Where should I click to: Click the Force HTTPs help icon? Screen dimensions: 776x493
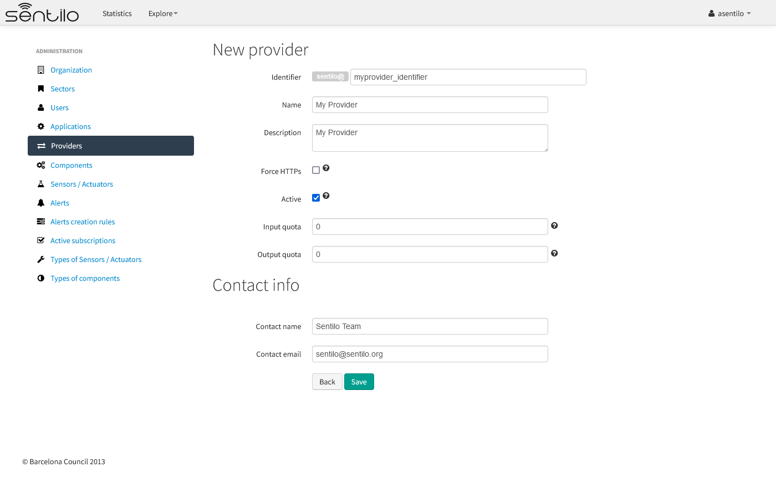tap(326, 168)
